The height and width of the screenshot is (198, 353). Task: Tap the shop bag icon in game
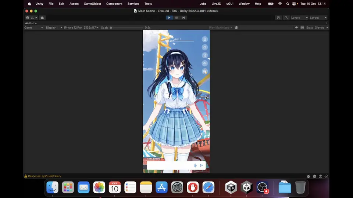205,47
